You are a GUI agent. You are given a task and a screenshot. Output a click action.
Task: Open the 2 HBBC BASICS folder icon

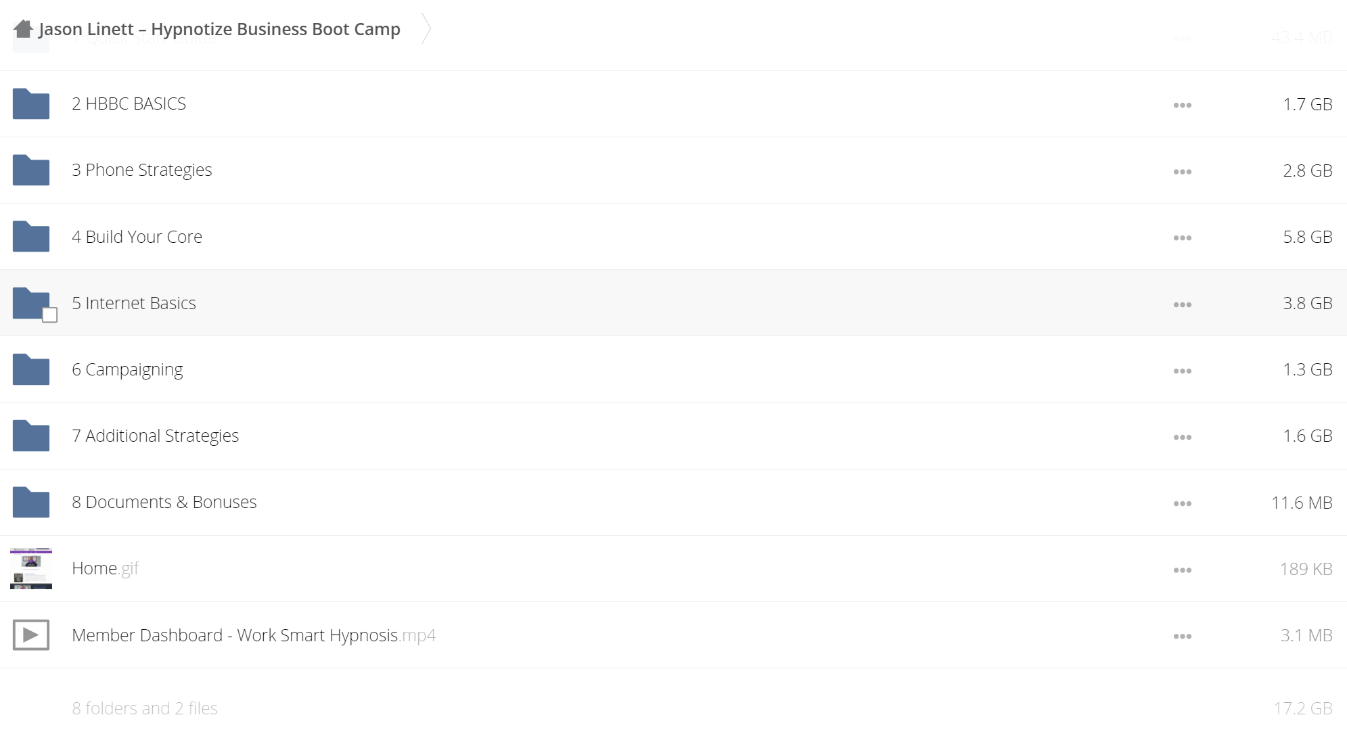[31, 103]
